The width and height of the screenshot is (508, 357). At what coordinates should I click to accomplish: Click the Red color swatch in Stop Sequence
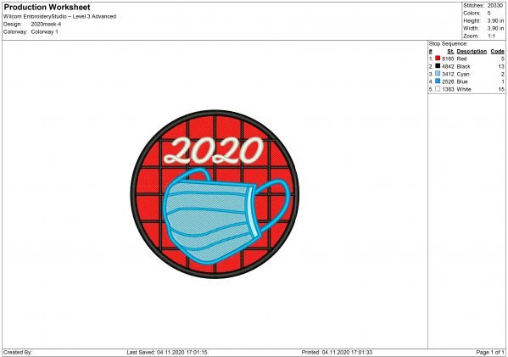(438, 59)
